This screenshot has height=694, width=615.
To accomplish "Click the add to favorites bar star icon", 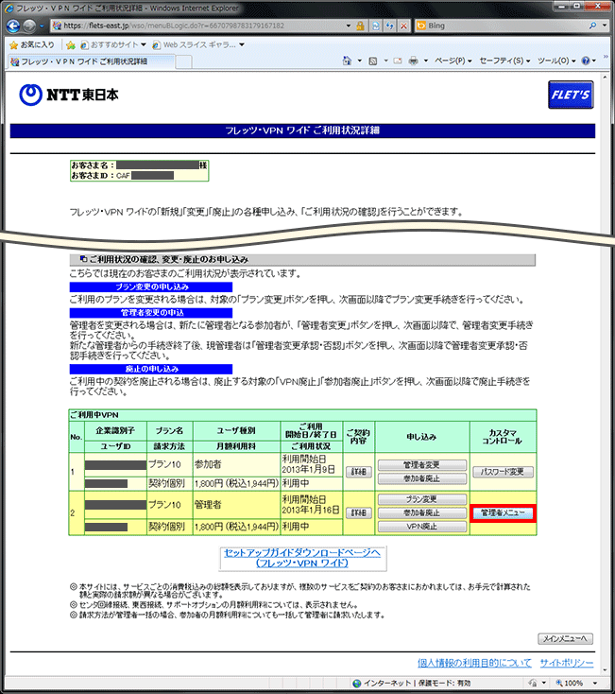I will pos(70,44).
